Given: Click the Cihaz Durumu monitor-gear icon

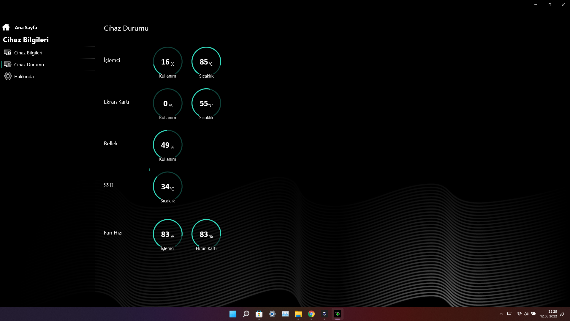Looking at the screenshot, I should pyautogui.click(x=7, y=64).
